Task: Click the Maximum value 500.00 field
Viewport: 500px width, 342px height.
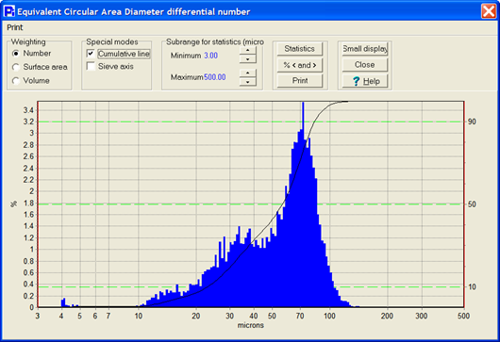Action: (x=215, y=77)
